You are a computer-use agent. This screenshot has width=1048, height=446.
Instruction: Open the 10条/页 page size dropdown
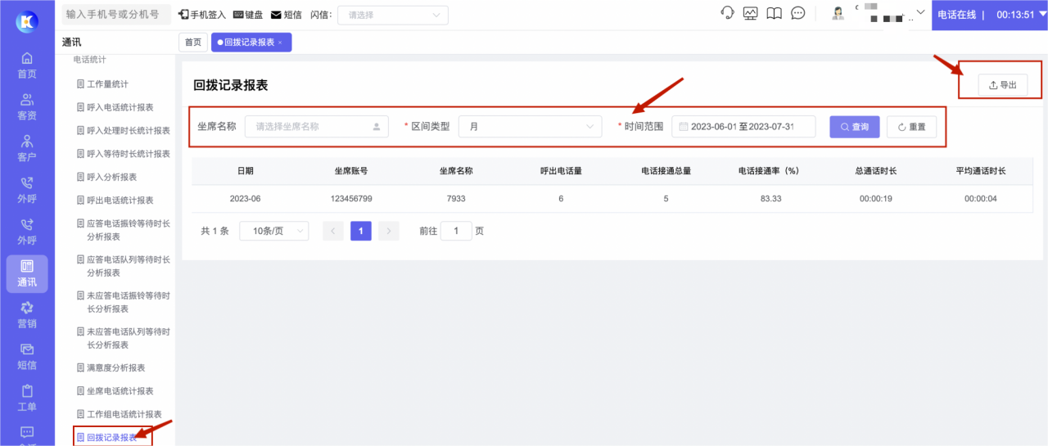(273, 232)
